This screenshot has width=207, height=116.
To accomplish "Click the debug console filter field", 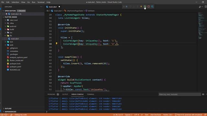I will [x=180, y=94].
